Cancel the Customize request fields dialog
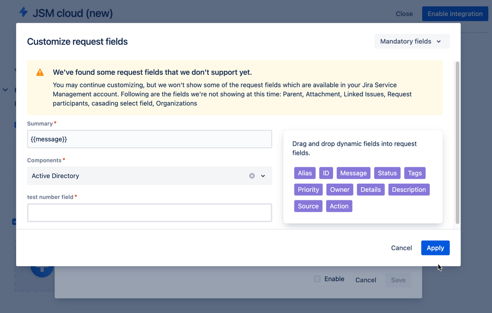The height and width of the screenshot is (313, 492). 401,248
